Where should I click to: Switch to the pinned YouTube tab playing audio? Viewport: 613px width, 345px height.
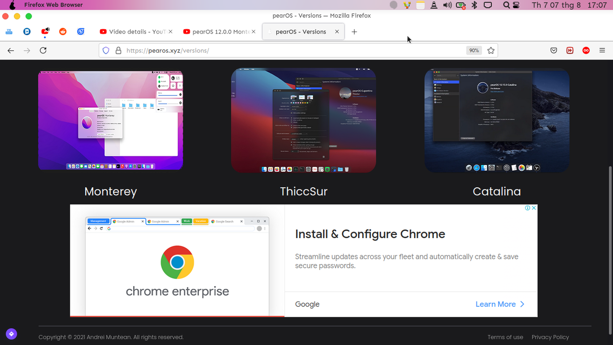(45, 32)
